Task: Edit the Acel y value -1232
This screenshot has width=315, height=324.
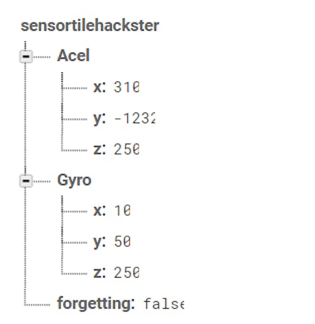Action: [x=134, y=118]
